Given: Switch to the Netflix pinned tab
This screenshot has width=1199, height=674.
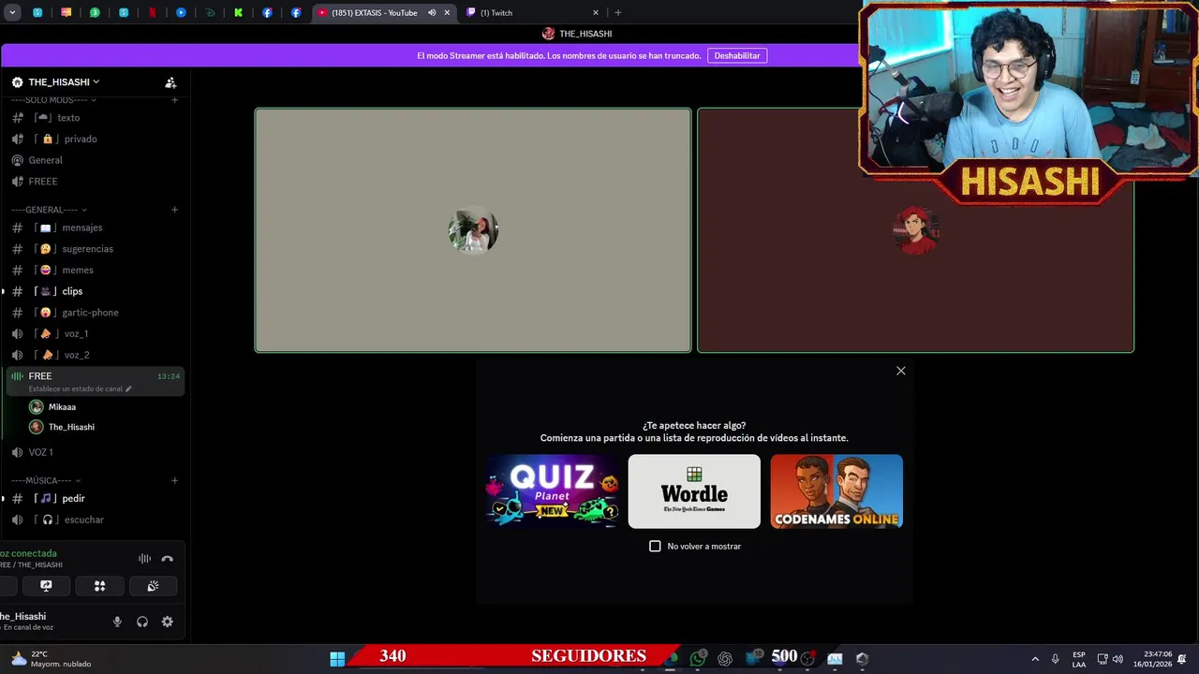Looking at the screenshot, I should (152, 13).
